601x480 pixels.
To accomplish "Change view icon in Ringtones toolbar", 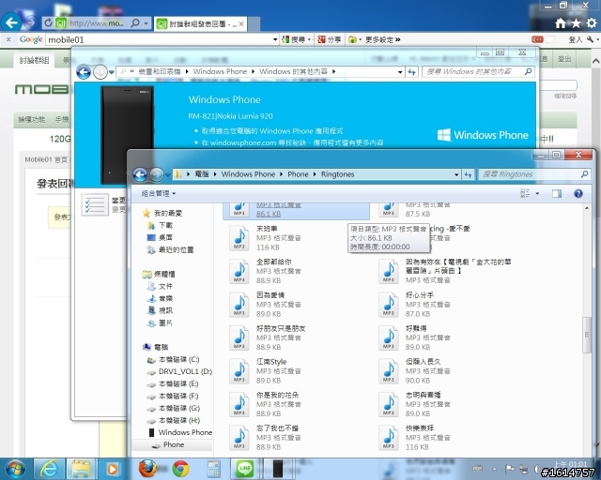I will click(525, 194).
